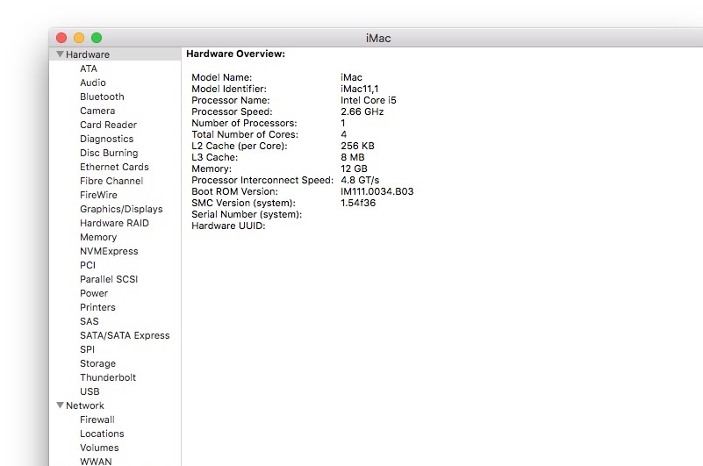Click the L2 Cache value 256 KB
The image size is (703, 466).
pos(357,146)
